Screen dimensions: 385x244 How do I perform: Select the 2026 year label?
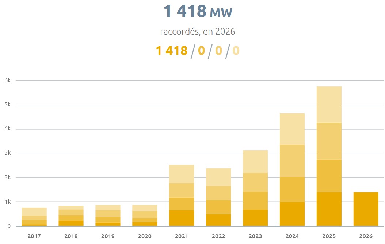(366, 236)
